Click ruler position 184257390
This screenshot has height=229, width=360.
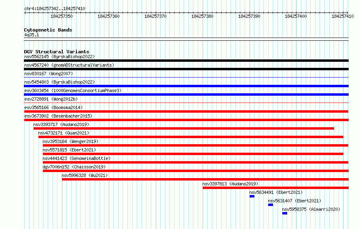(249, 16)
